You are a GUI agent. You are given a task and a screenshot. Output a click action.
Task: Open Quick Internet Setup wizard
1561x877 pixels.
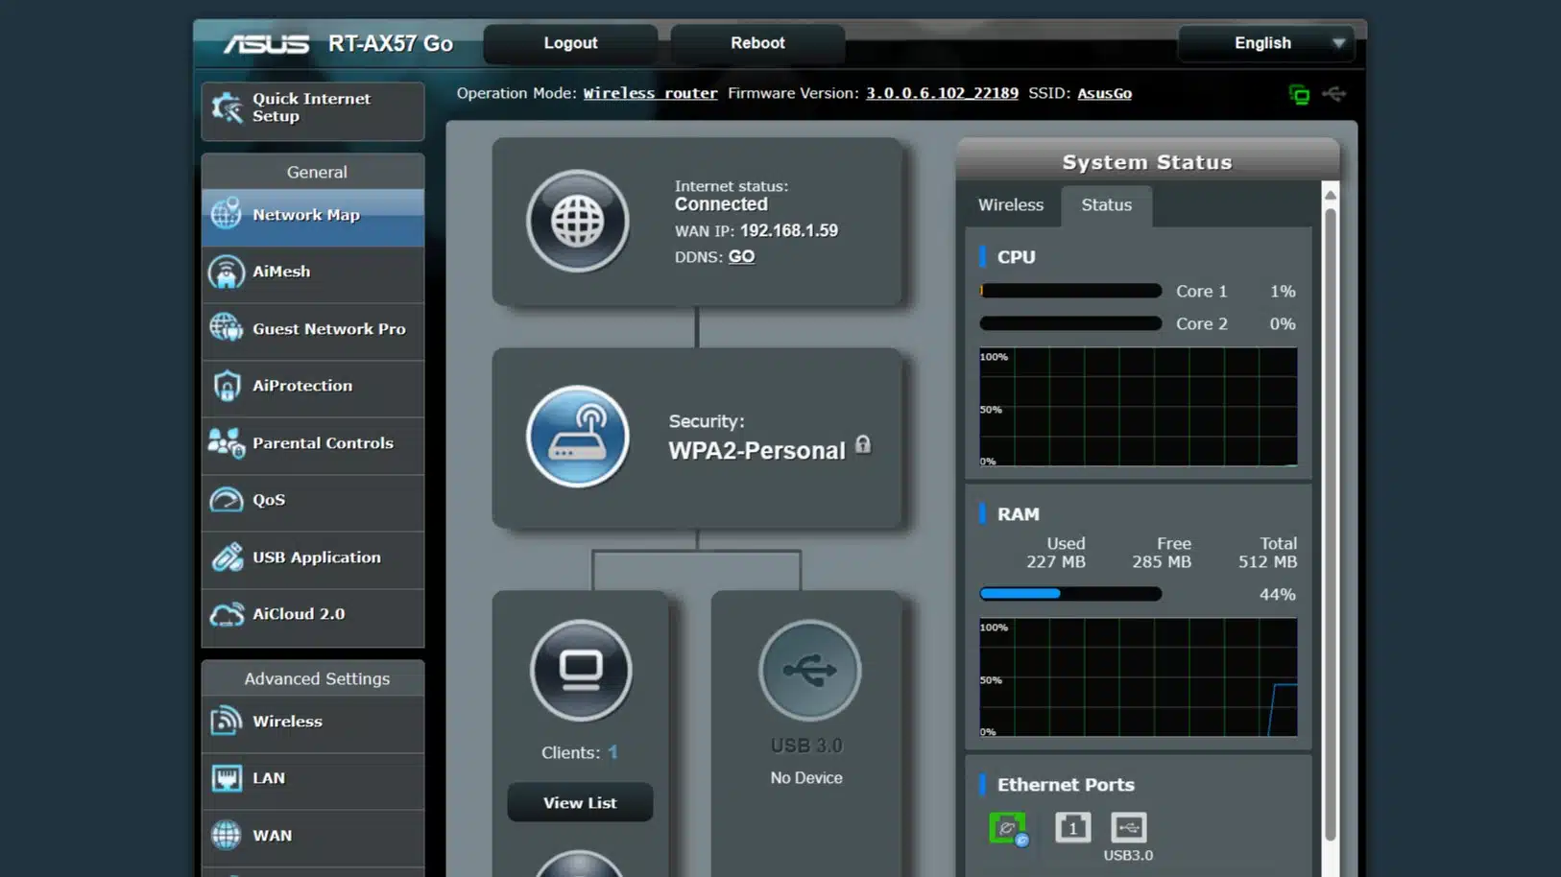coord(313,110)
